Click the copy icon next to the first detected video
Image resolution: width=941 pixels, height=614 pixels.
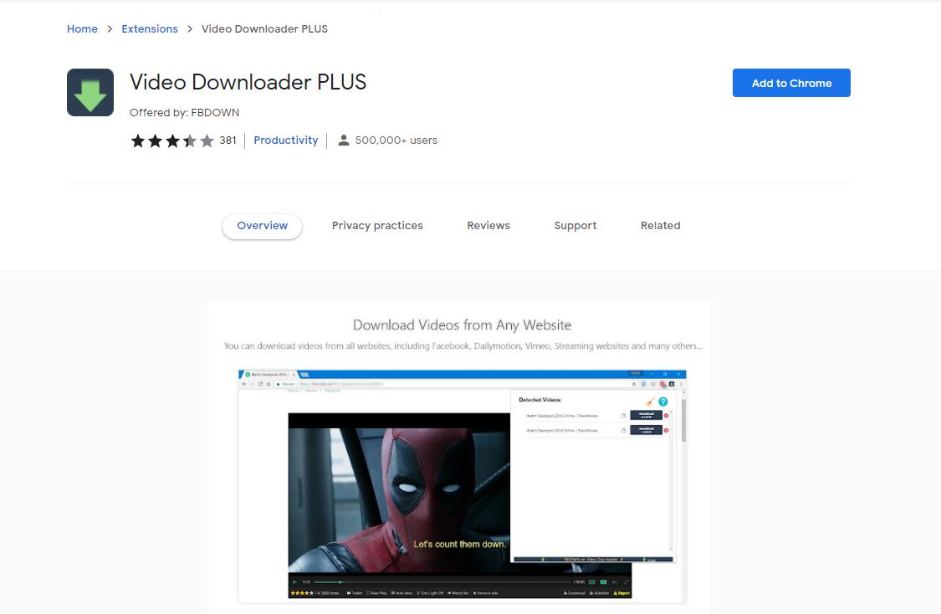[623, 416]
